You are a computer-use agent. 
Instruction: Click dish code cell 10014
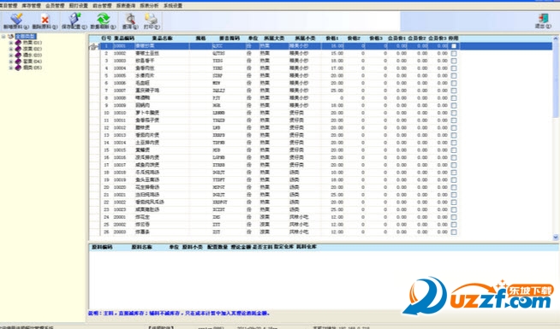pyautogui.click(x=120, y=143)
